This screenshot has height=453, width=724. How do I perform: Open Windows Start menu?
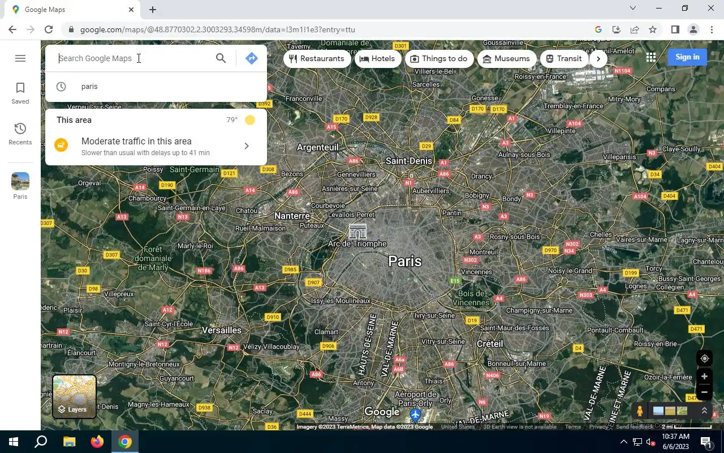(x=14, y=442)
